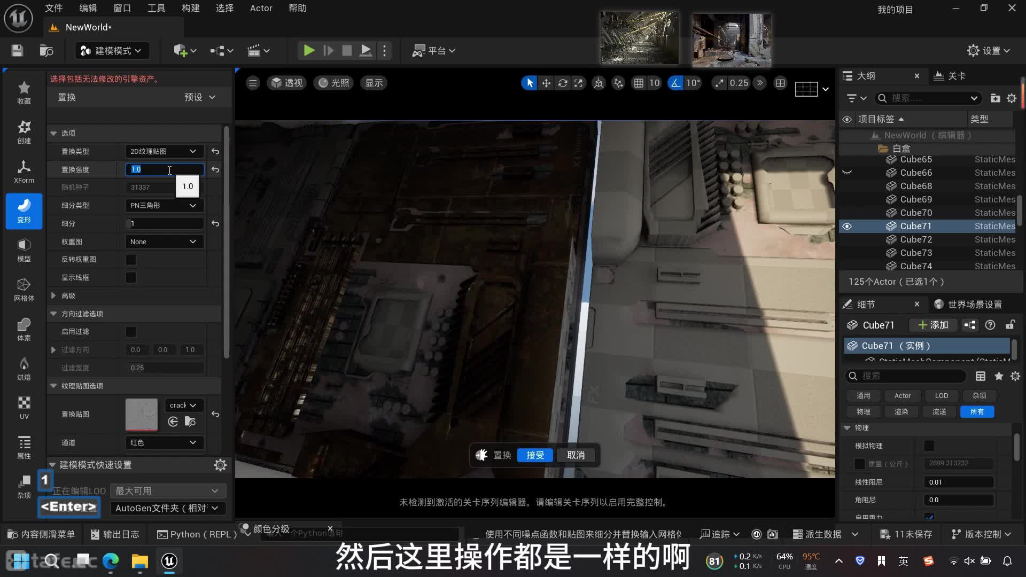Click the green Play button

309,51
